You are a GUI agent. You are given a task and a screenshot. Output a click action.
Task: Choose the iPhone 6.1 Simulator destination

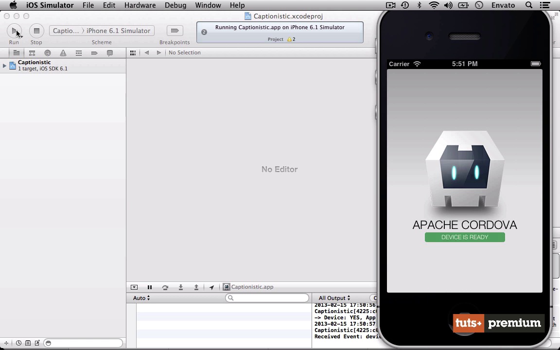click(x=118, y=31)
